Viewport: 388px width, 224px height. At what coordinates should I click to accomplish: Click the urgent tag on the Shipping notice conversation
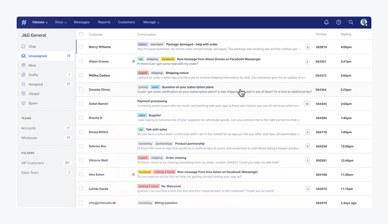pyautogui.click(x=143, y=73)
